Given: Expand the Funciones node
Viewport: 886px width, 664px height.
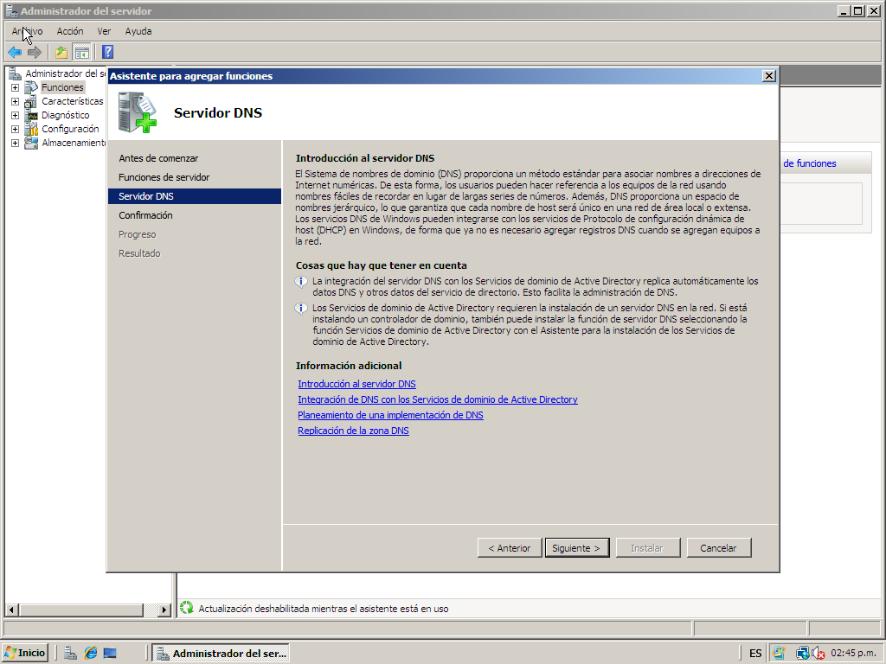Looking at the screenshot, I should (x=16, y=87).
